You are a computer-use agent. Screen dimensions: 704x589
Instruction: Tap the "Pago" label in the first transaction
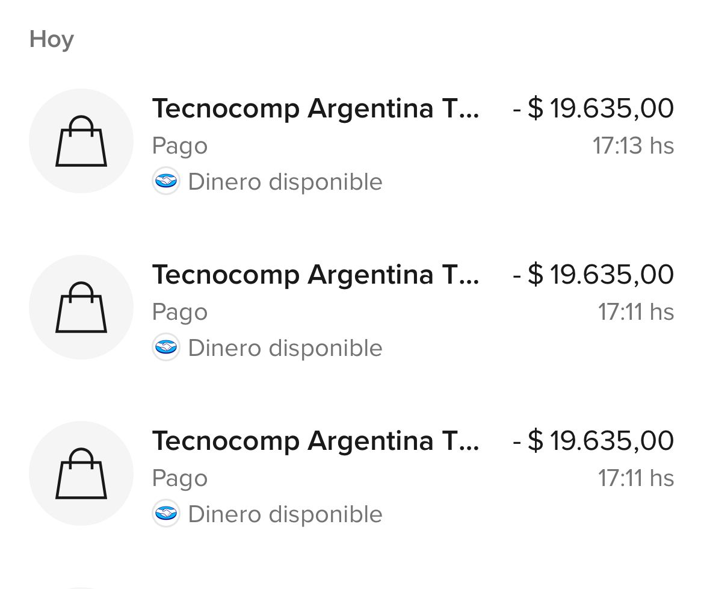180,146
